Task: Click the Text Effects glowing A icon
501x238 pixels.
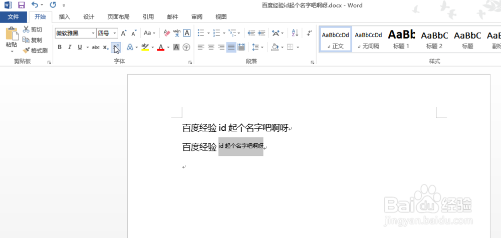Action: tap(130, 47)
